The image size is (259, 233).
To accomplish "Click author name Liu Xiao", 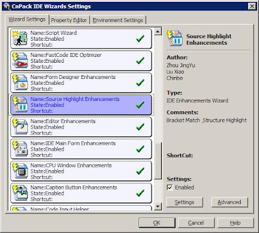I will tap(175, 72).
